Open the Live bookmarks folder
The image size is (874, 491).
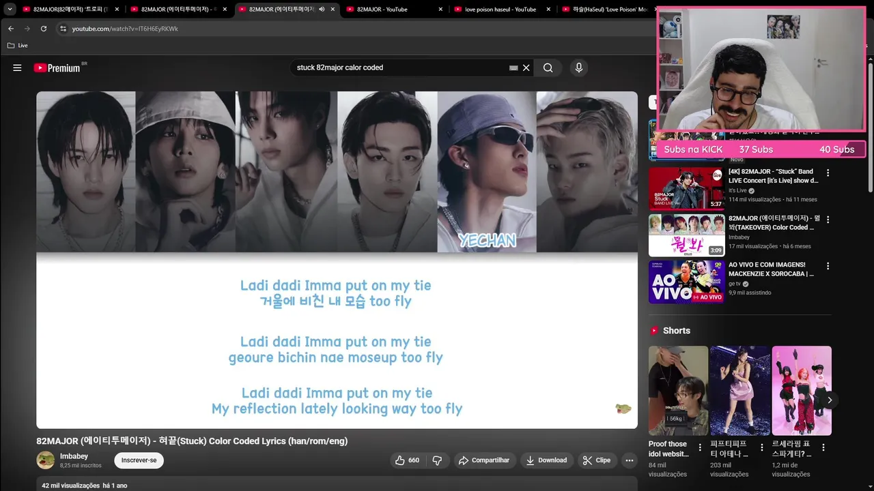coord(18,46)
